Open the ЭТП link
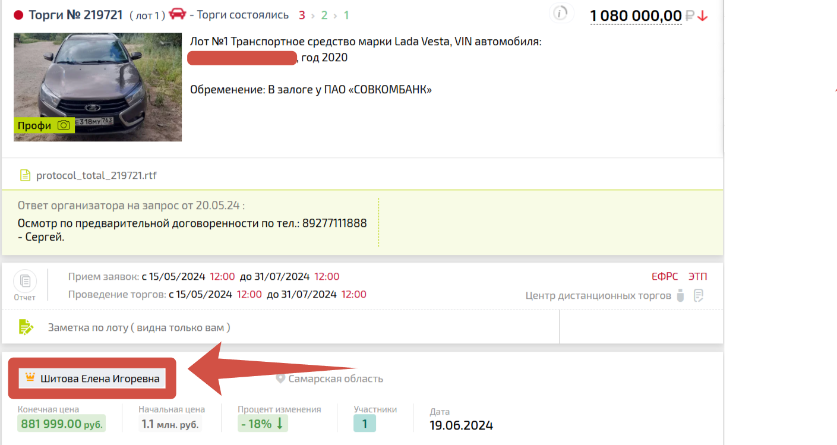837x445 pixels. tap(698, 277)
